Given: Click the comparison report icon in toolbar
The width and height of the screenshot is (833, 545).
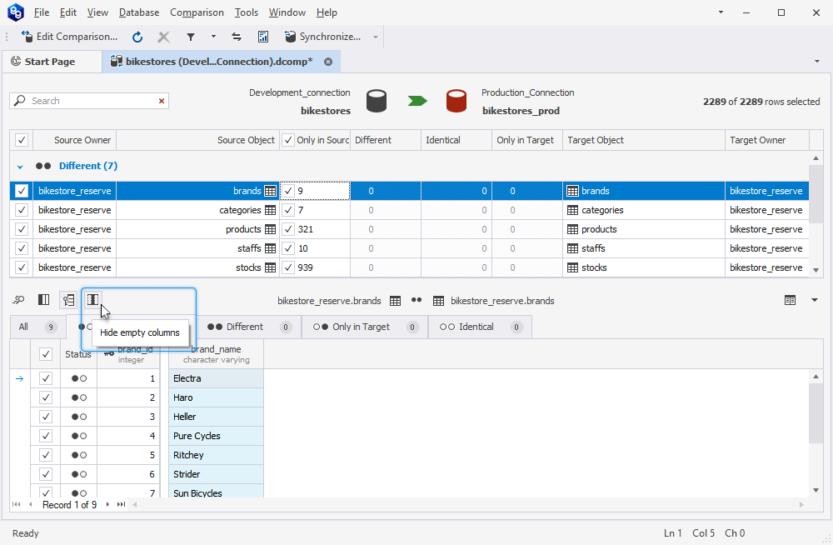Looking at the screenshot, I should (x=263, y=37).
